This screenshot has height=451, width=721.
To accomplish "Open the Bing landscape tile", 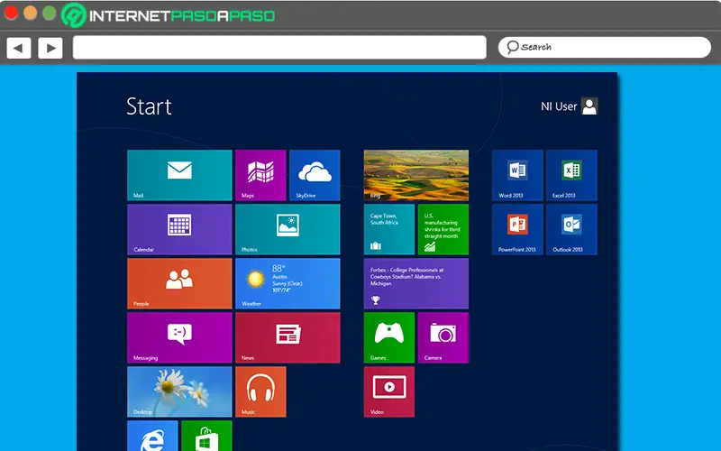I will tap(416, 175).
